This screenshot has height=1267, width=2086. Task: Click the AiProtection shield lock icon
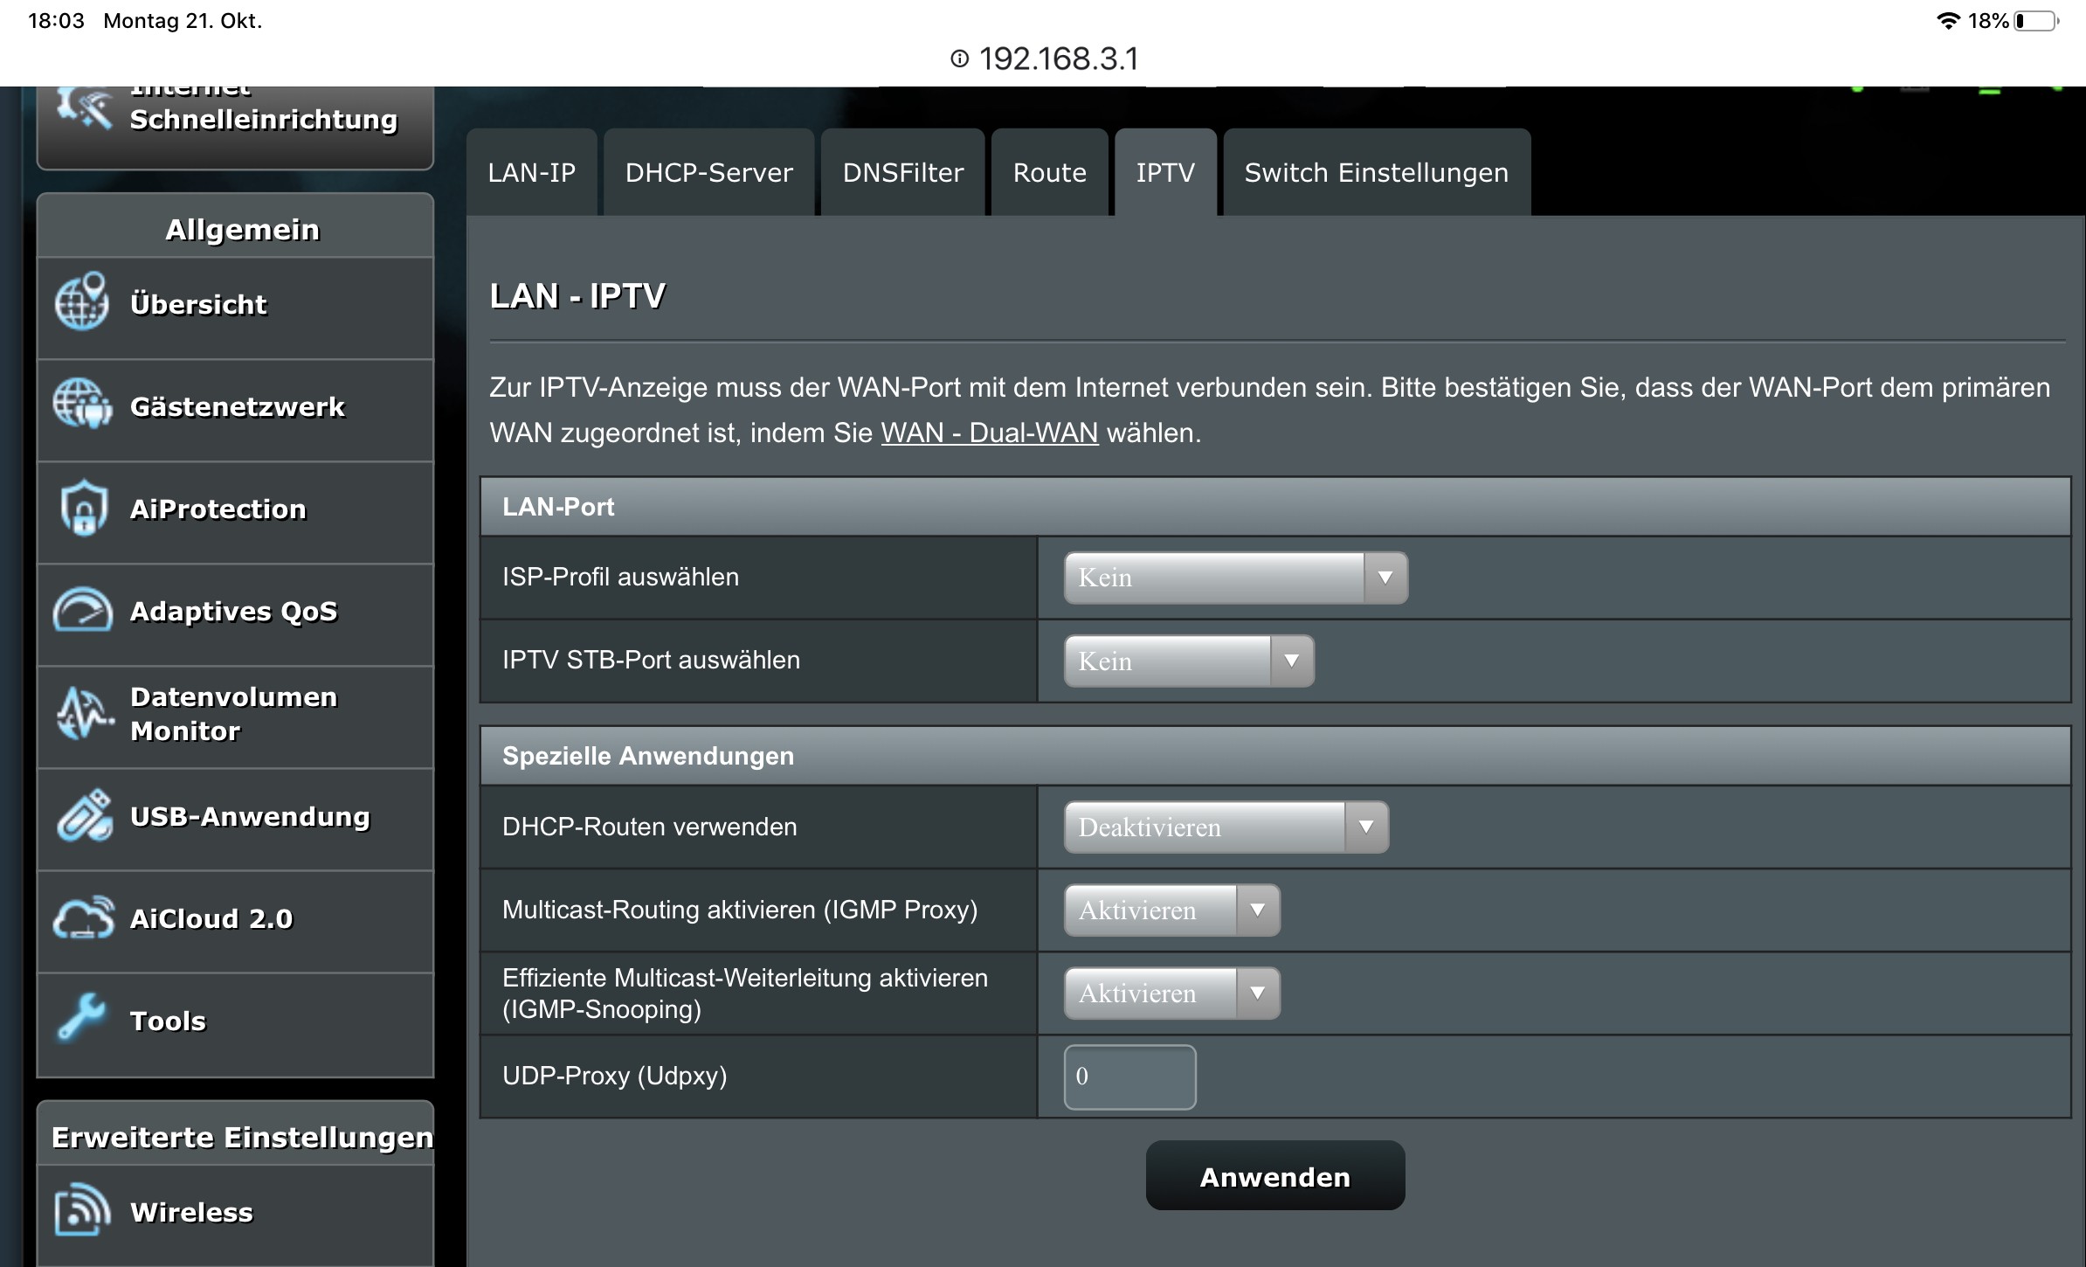(x=83, y=508)
